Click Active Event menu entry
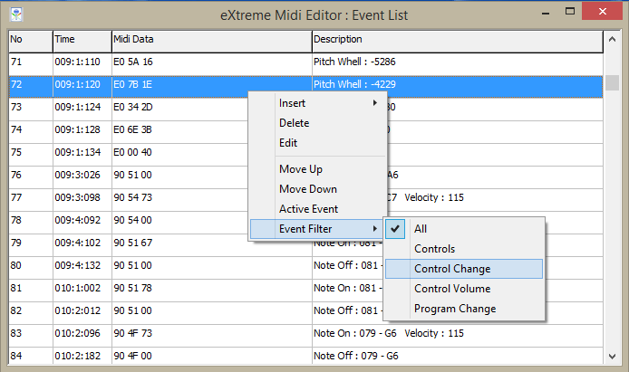 pos(317,209)
